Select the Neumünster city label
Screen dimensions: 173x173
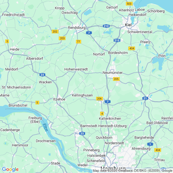(x=113, y=73)
